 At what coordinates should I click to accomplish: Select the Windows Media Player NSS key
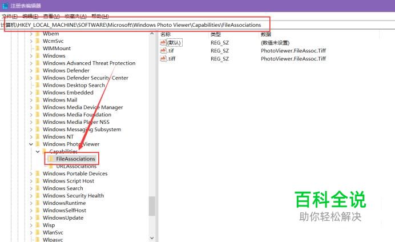pyautogui.click(x=76, y=122)
